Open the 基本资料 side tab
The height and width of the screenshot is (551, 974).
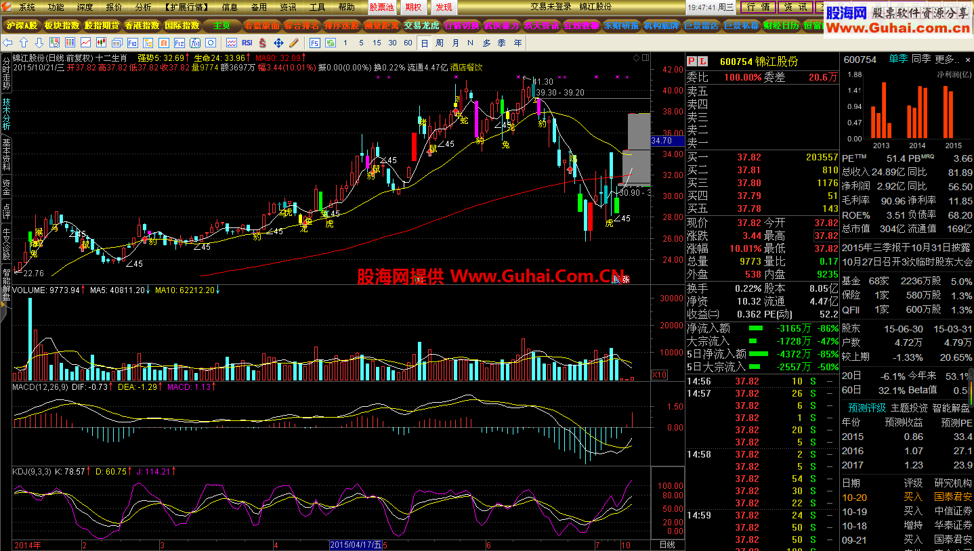(x=6, y=154)
